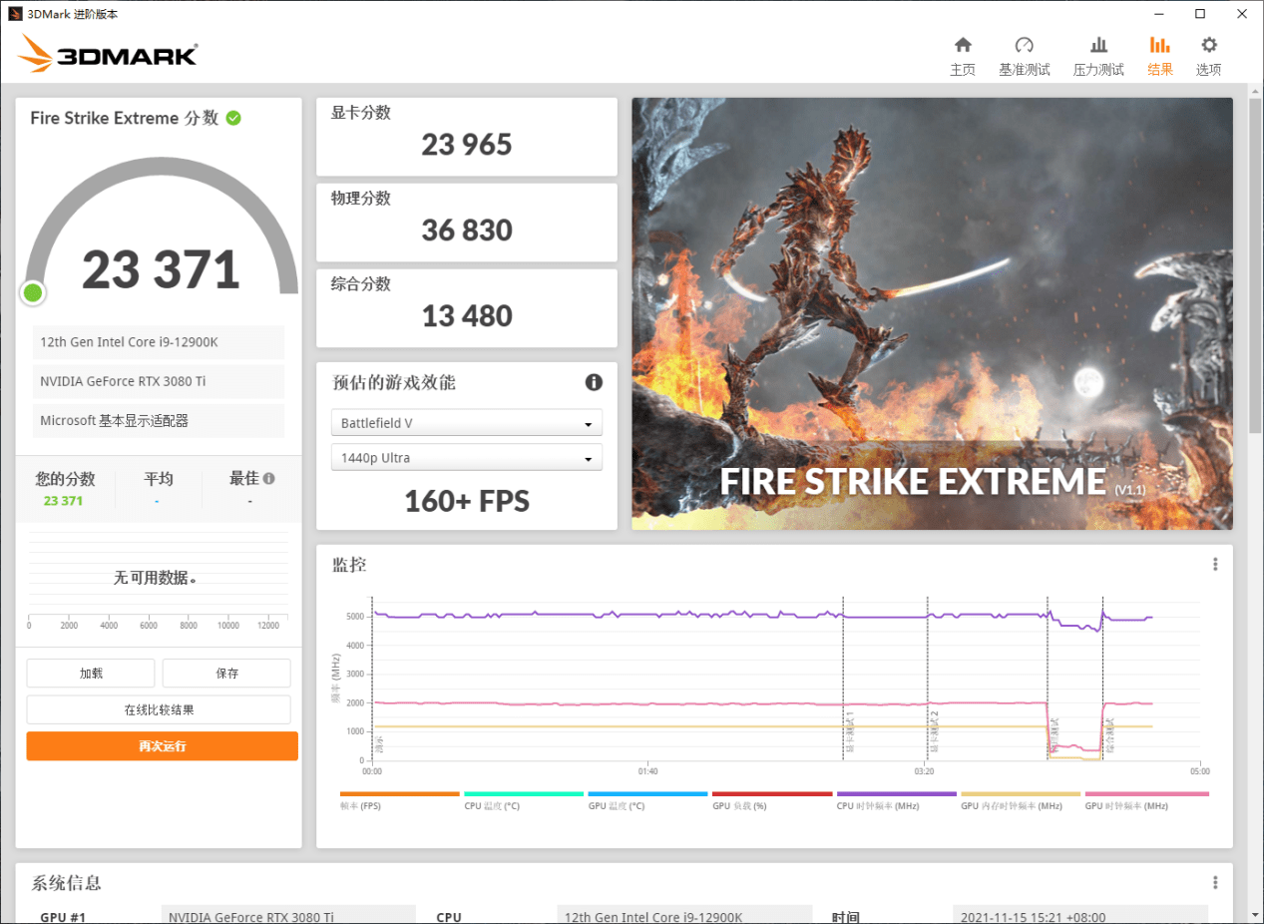Open Stress Tests bar-chart icon
The height and width of the screenshot is (924, 1264).
point(1098,46)
